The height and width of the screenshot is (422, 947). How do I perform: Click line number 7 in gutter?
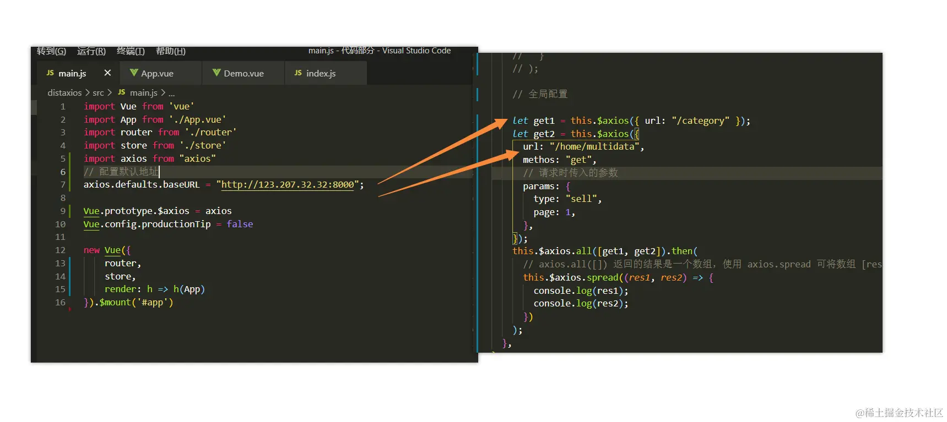tap(63, 185)
